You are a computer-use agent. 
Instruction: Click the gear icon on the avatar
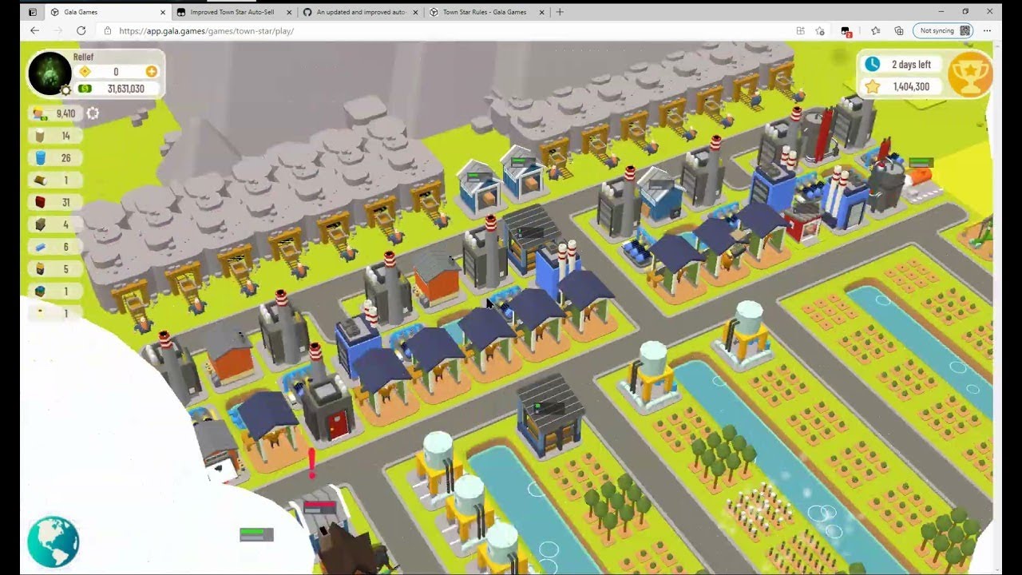(66, 90)
